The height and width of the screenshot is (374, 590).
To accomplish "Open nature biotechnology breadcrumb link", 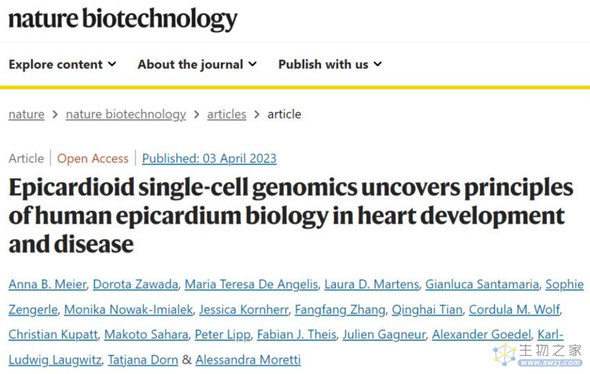I will click(126, 114).
